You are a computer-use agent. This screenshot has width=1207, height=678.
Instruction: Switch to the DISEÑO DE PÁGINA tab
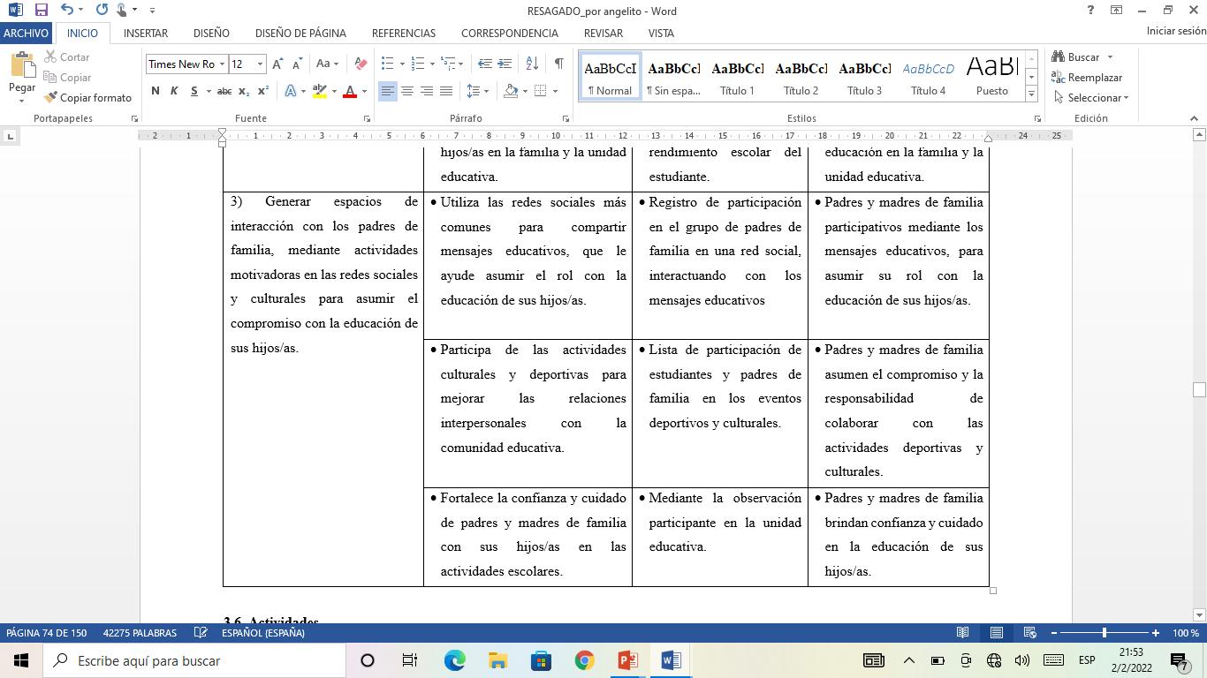pyautogui.click(x=300, y=33)
